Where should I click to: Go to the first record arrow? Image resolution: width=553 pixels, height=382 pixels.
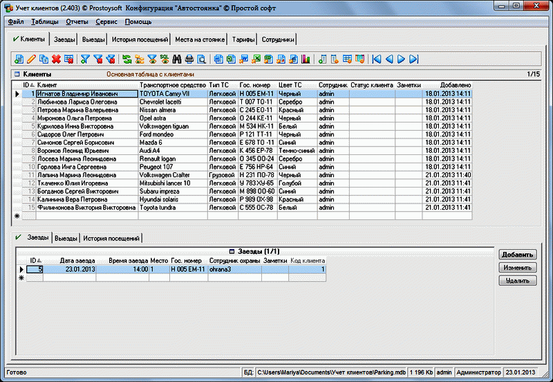point(377,59)
